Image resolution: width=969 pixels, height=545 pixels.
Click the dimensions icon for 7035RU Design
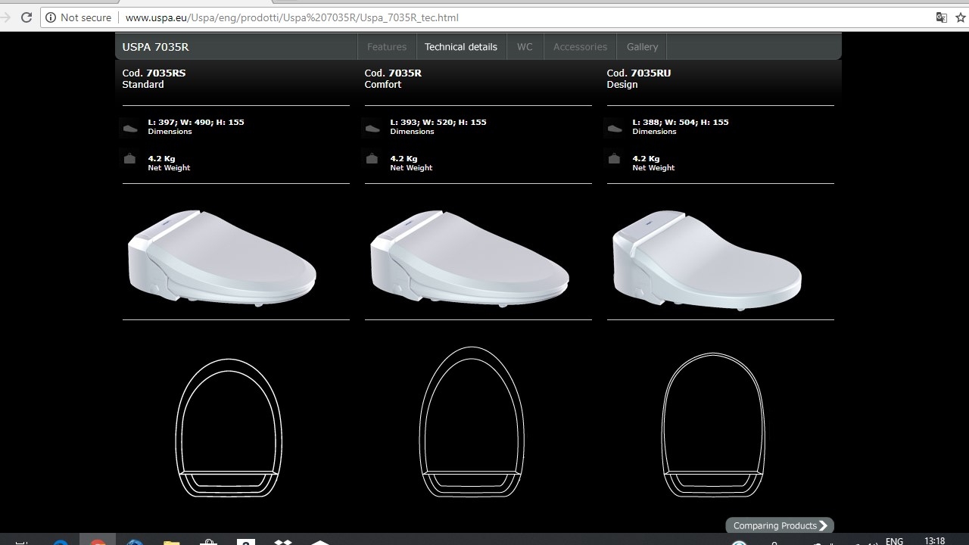pyautogui.click(x=615, y=128)
